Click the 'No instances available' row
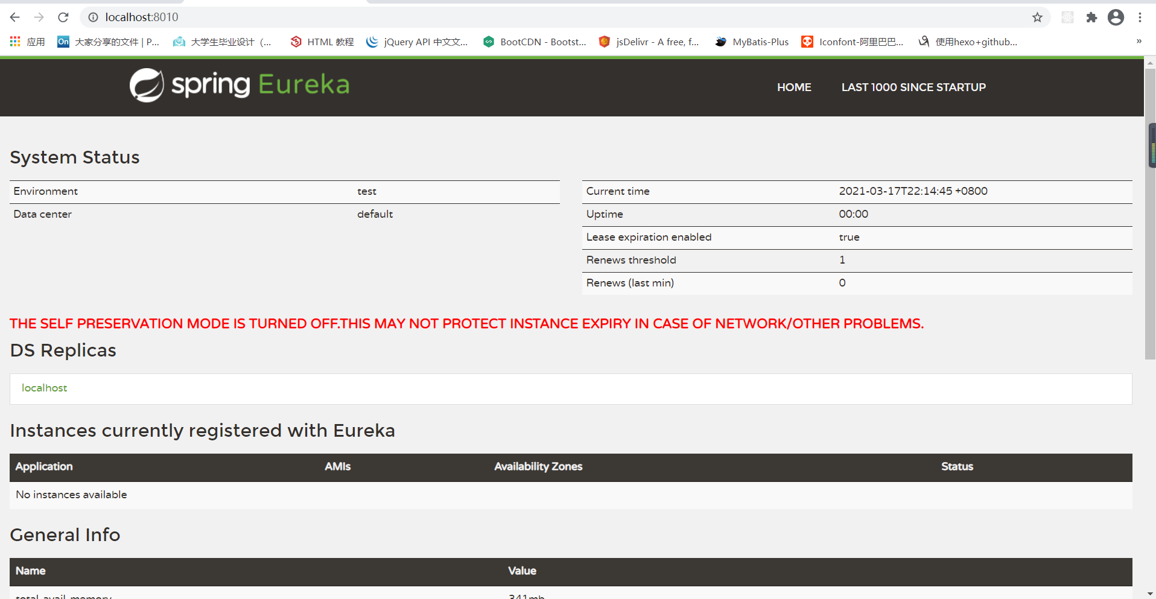Screen dimensions: 1156x599 (571, 495)
